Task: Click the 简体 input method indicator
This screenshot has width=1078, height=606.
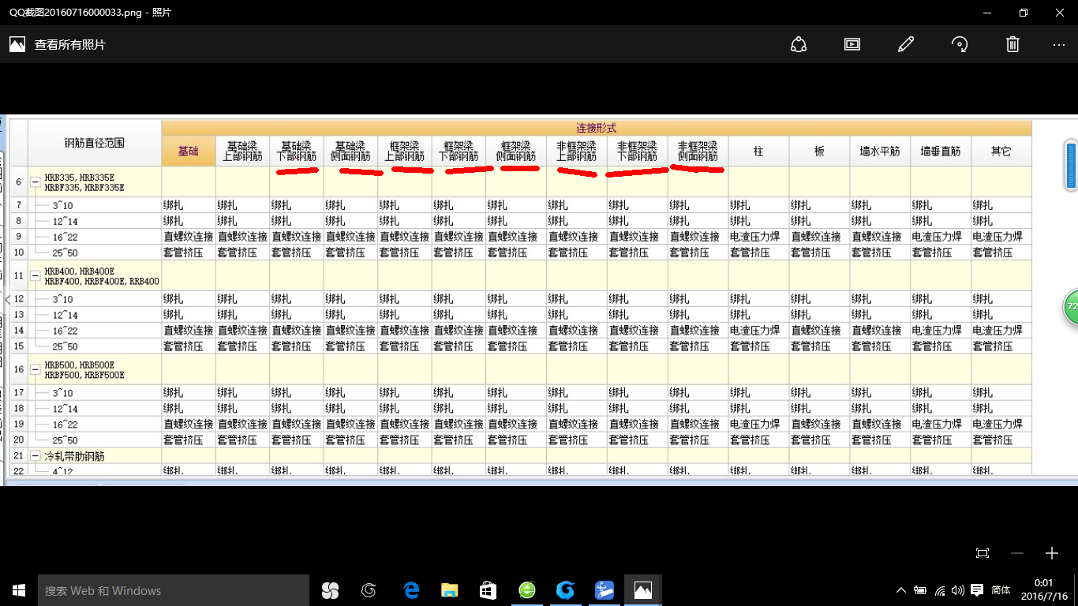Action: tap(1001, 590)
